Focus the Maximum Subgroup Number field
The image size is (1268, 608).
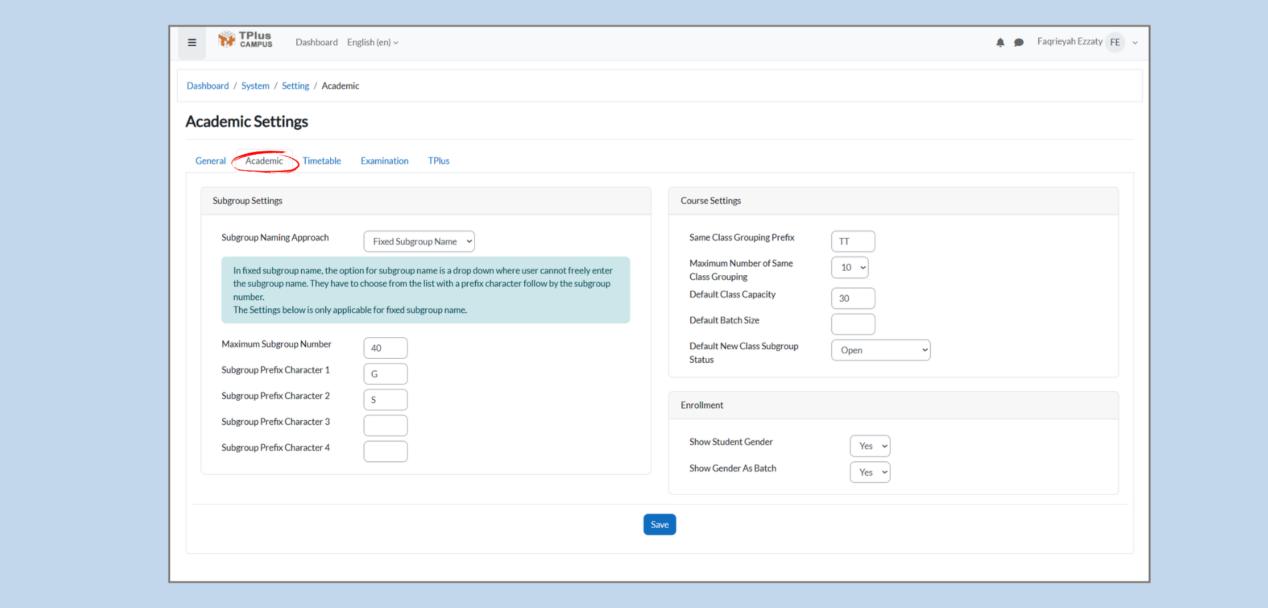(386, 348)
